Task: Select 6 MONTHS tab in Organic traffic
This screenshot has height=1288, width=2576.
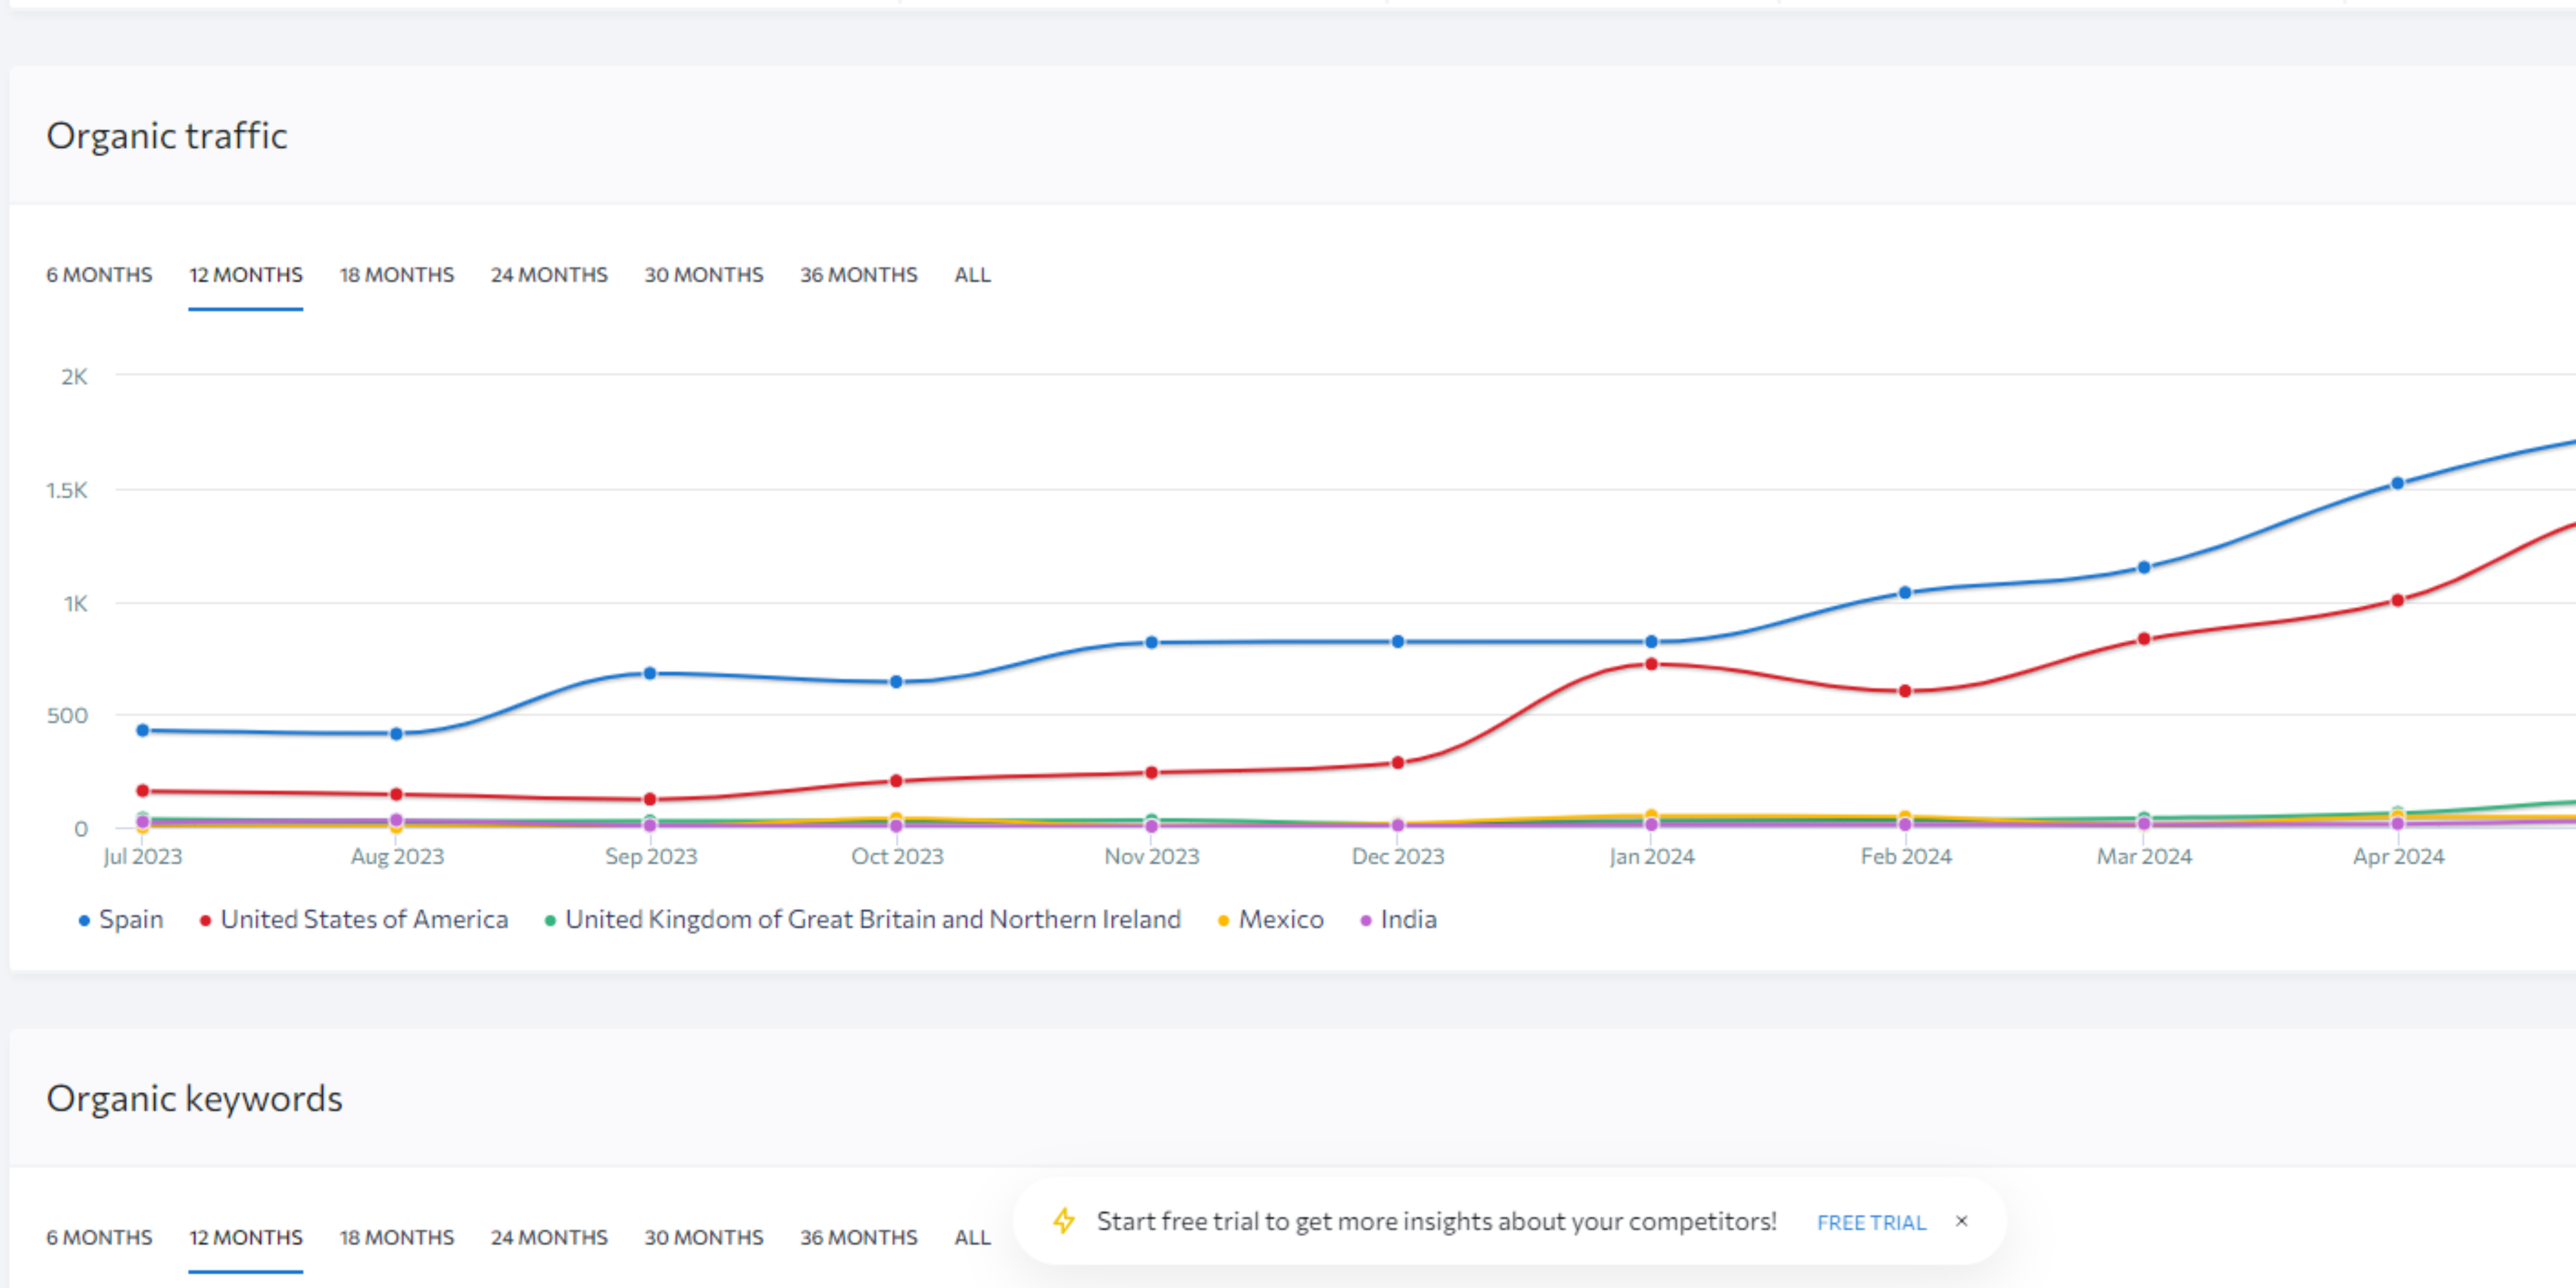Action: point(99,275)
